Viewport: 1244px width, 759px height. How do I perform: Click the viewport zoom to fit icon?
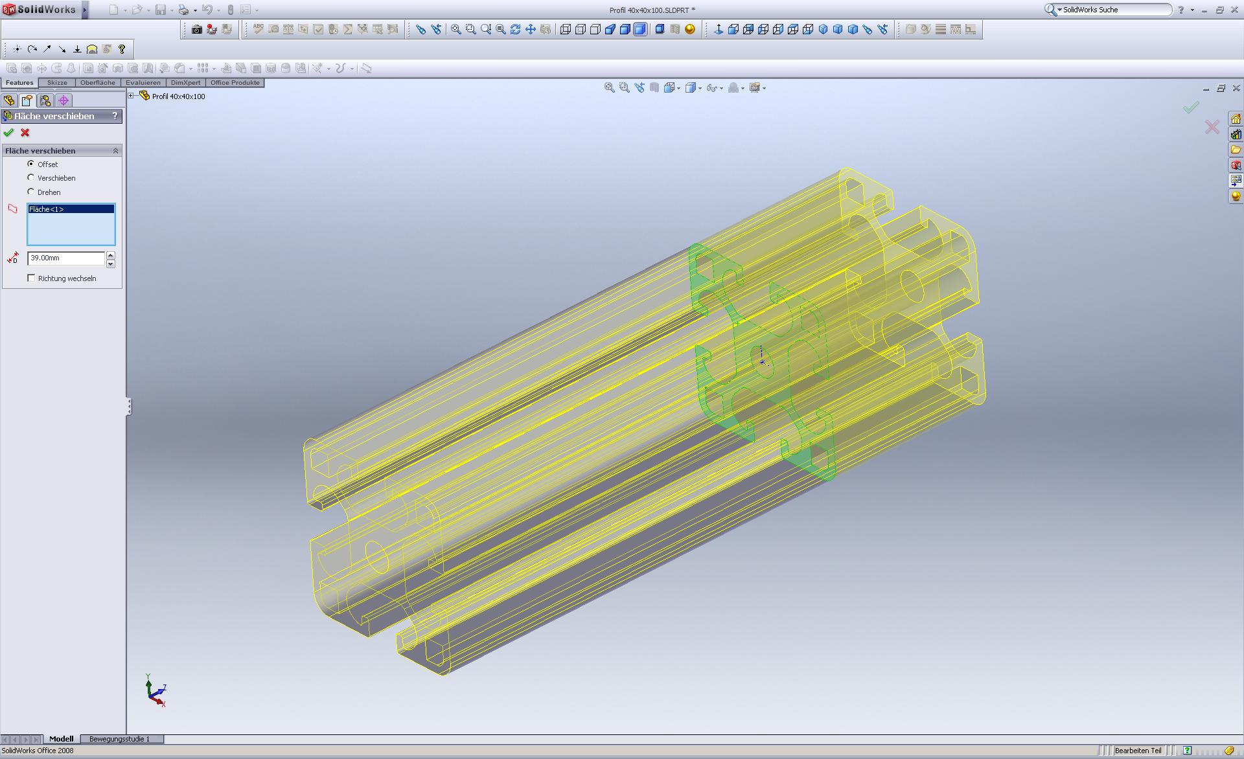pyautogui.click(x=610, y=87)
